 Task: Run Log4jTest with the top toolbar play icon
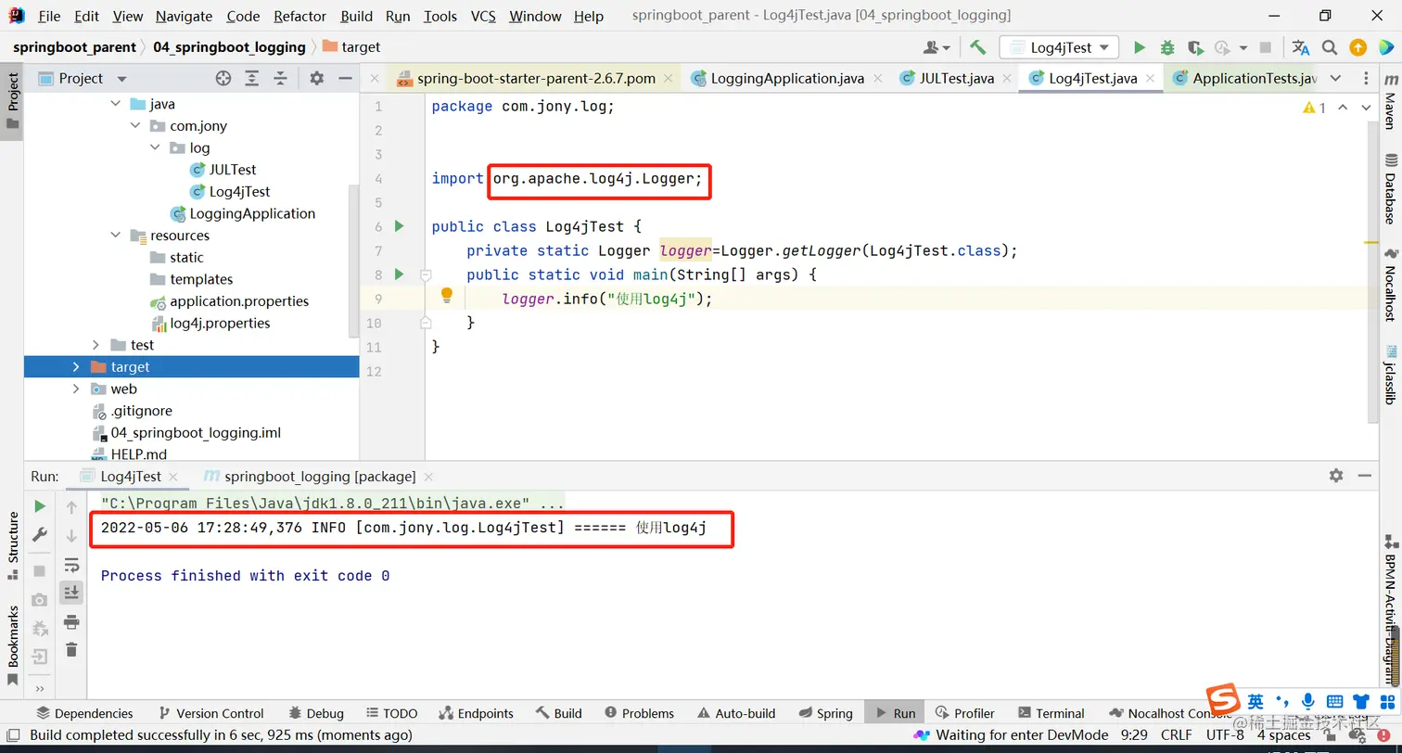click(1140, 47)
